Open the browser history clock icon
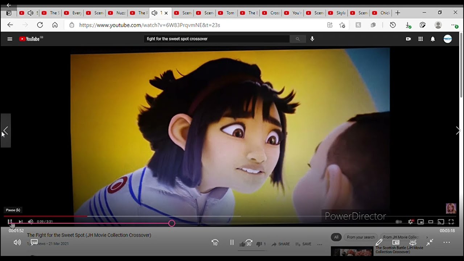The height and width of the screenshot is (261, 464). point(393,25)
